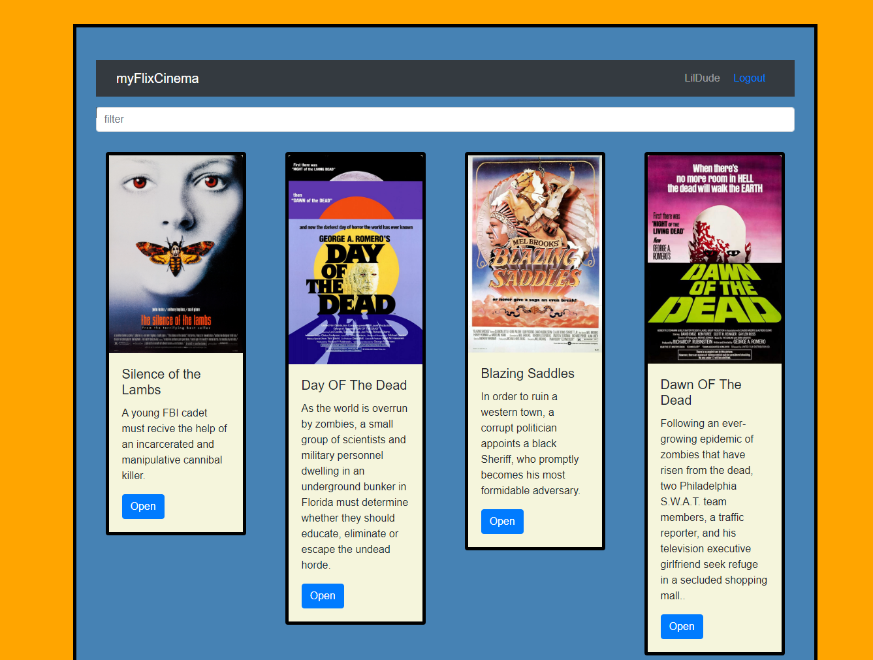Click the Silence of the Lambs title
This screenshot has height=660, width=873.
(161, 382)
